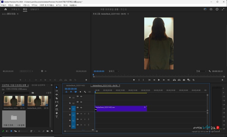Screen dimensions: 227x137
Task: Select the Razor tool in the tools panel
Action: point(57,98)
